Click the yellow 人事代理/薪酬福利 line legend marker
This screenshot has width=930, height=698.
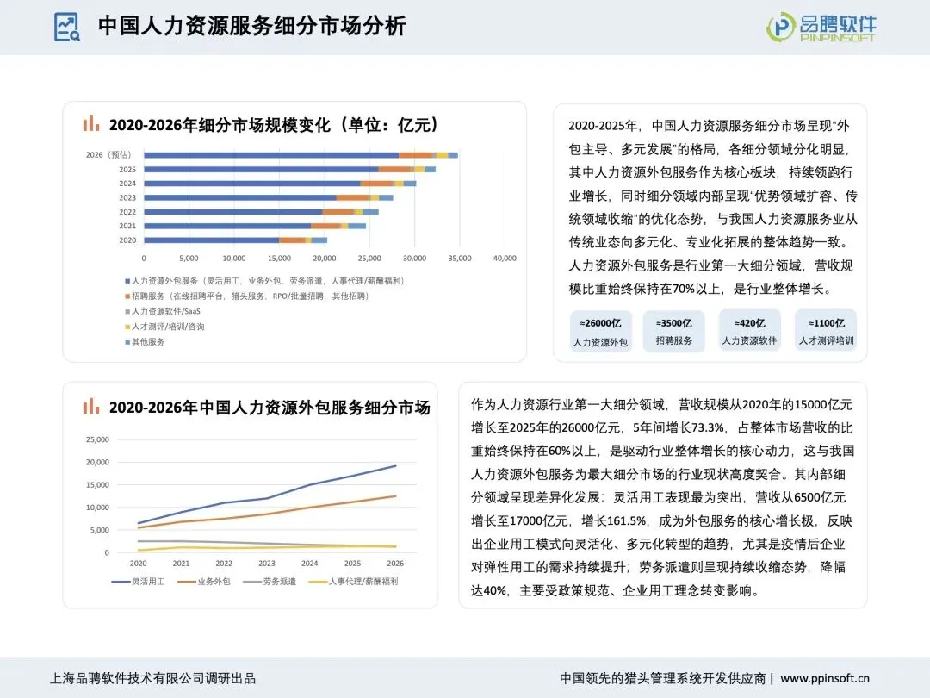319,582
